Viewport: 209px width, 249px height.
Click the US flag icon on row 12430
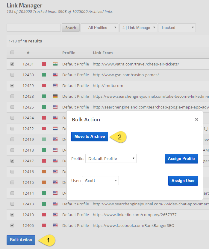tap(55, 75)
